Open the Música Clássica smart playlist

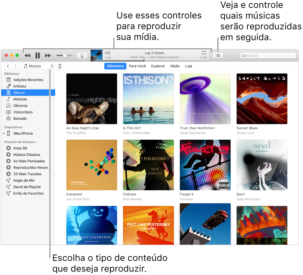pyautogui.click(x=28, y=155)
